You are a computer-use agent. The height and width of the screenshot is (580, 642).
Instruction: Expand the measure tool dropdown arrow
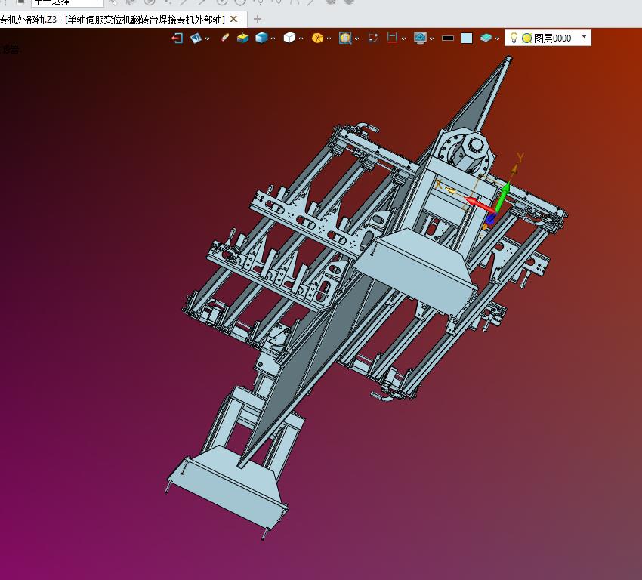[404, 39]
